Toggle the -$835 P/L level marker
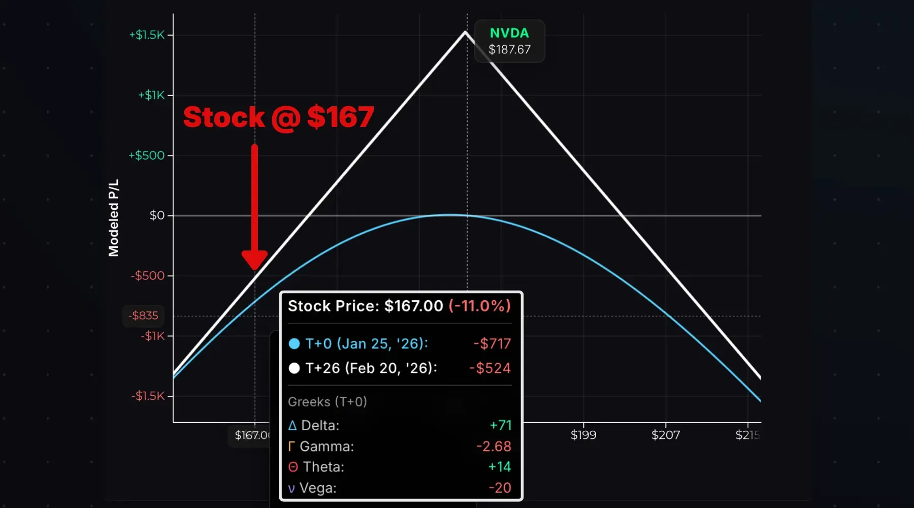The height and width of the screenshot is (508, 914). click(143, 315)
